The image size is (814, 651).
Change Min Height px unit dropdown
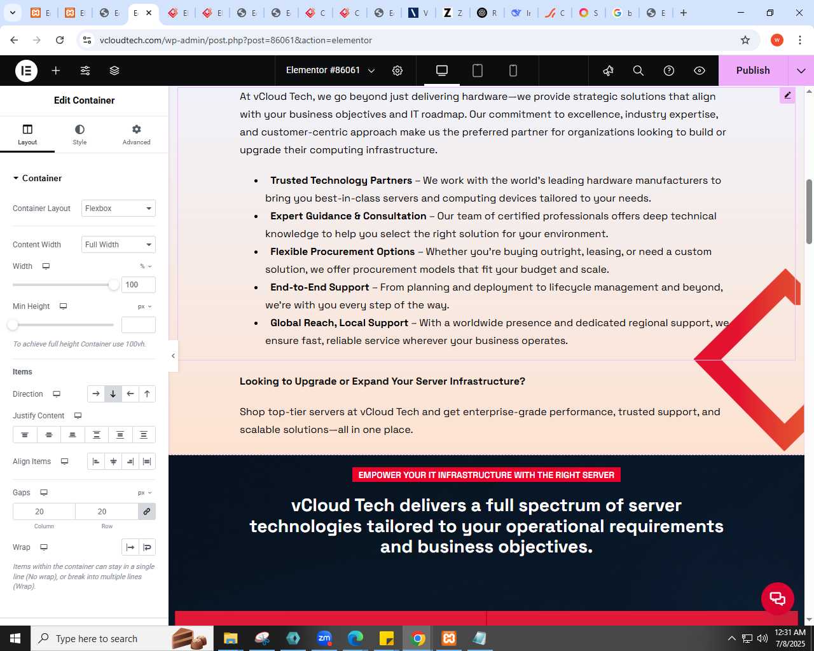tap(145, 306)
